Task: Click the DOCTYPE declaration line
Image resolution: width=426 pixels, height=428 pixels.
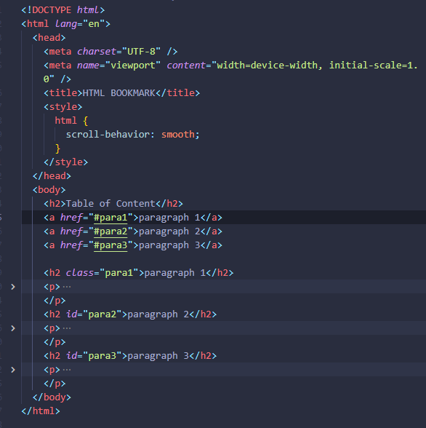Action: click(63, 10)
